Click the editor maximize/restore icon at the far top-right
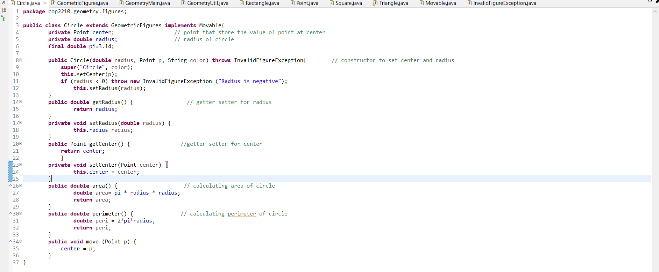This screenshot has width=659, height=272. click(657, 1)
